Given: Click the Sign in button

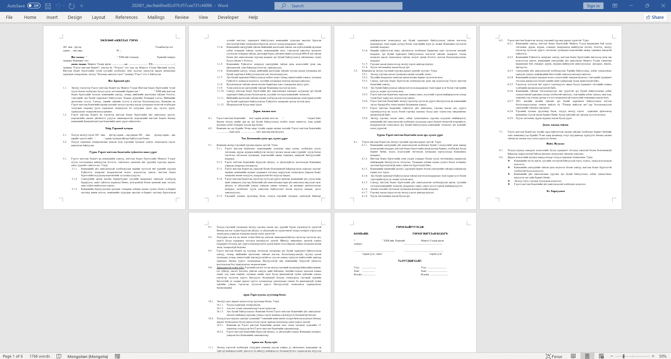Looking at the screenshot, I should (x=593, y=6).
